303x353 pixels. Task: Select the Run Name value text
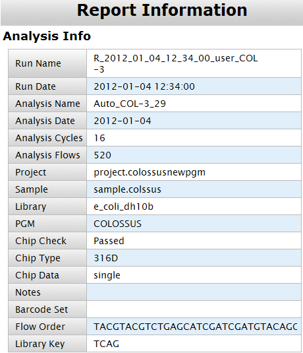176,64
